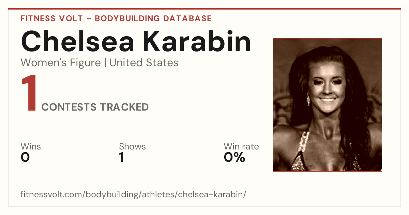Click the Chelsea Karabin name heading
Image resolution: width=409 pixels, height=215 pixels.
tap(136, 42)
